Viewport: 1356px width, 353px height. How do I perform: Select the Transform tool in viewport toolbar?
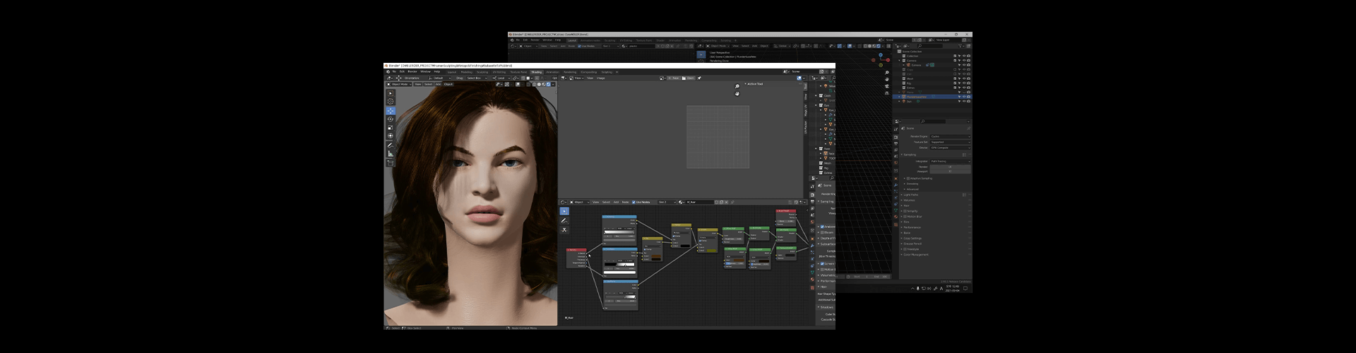tap(391, 136)
